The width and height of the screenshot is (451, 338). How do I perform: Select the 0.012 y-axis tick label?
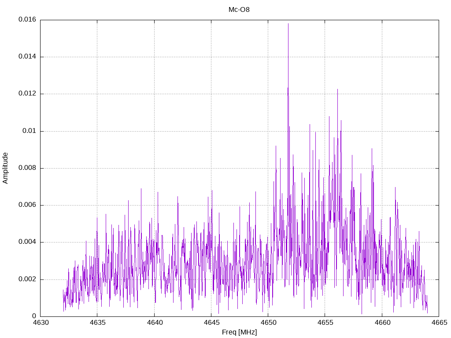(27, 94)
